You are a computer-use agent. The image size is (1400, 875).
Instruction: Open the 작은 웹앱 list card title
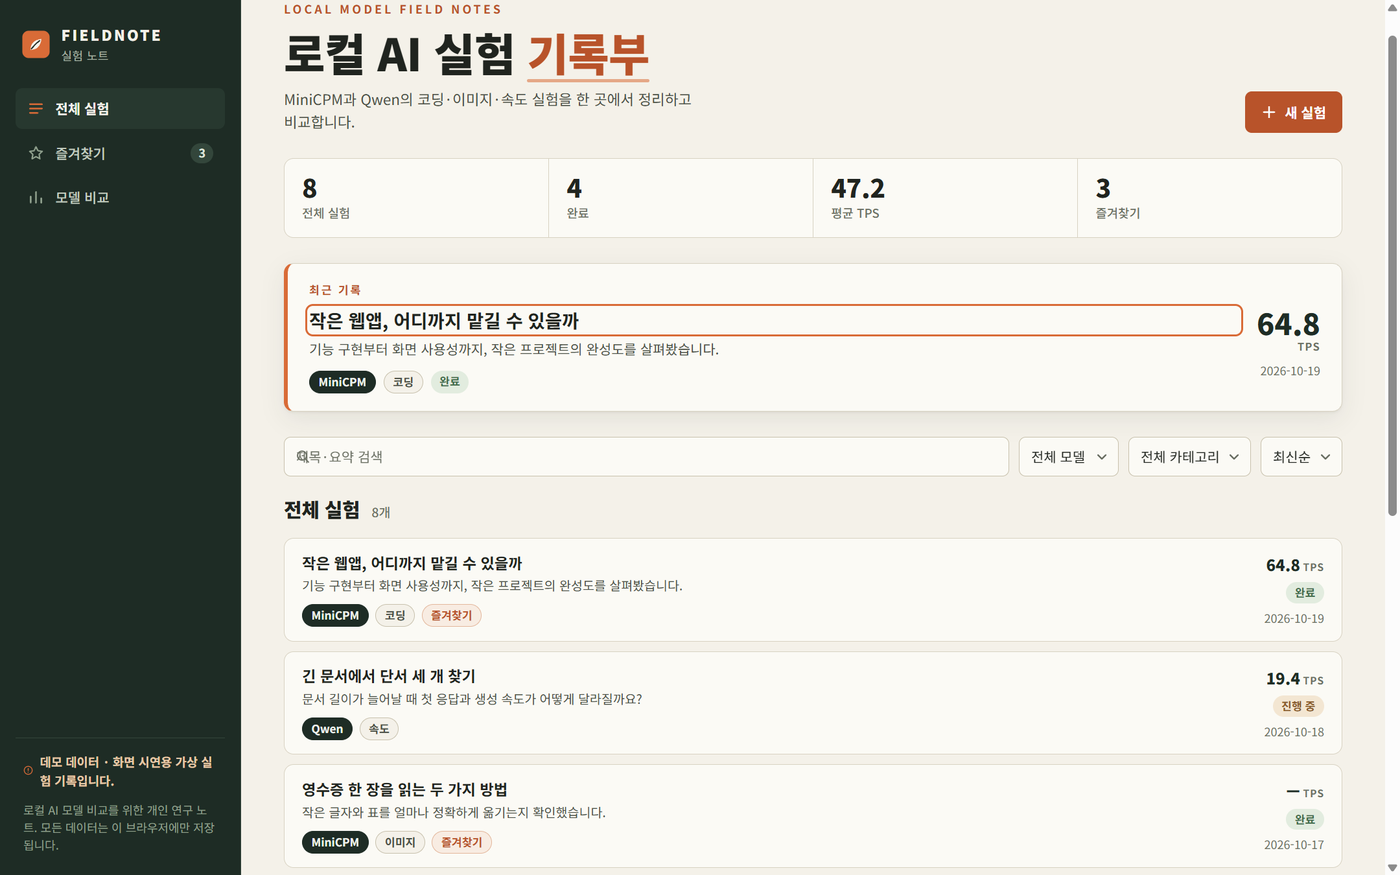(412, 563)
